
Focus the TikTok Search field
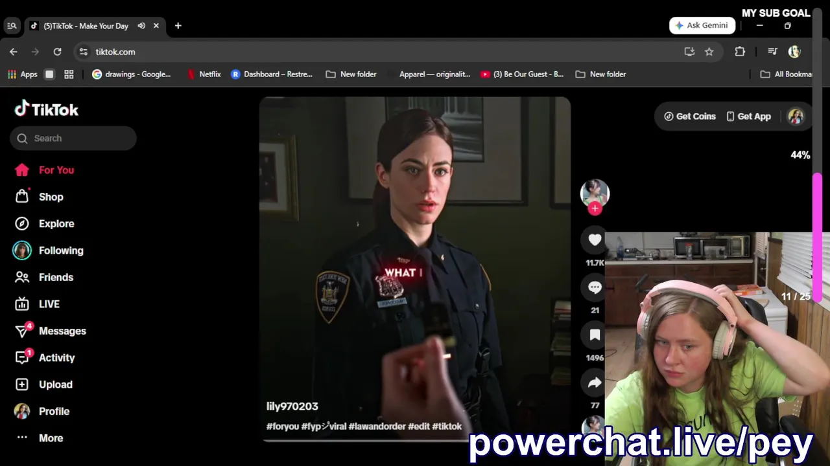coord(73,138)
